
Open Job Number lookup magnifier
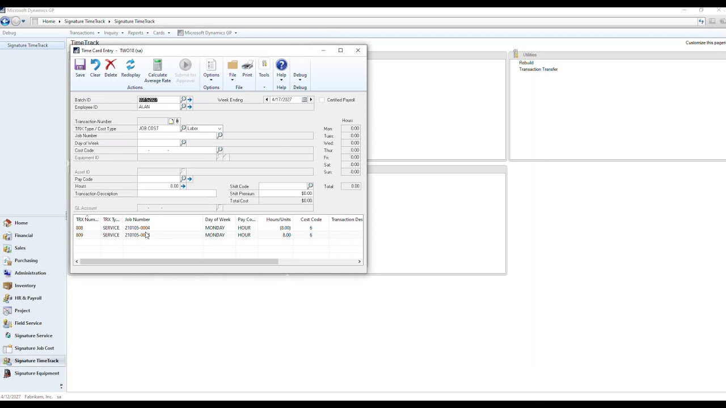coord(220,136)
